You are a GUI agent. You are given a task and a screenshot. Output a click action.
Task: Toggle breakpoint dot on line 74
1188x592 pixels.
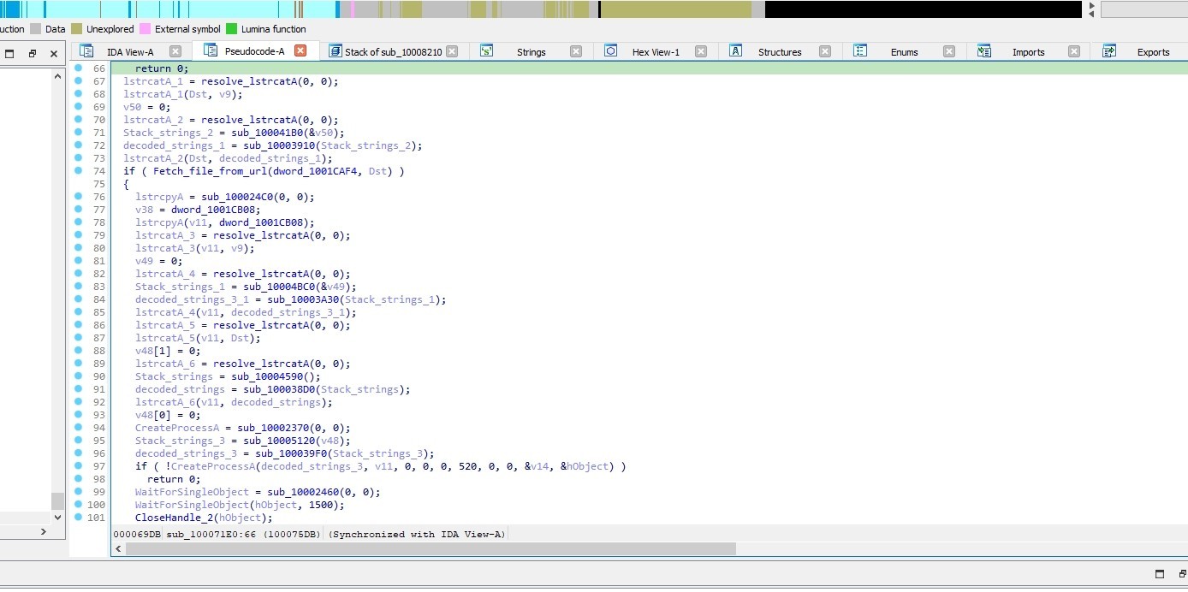78,171
